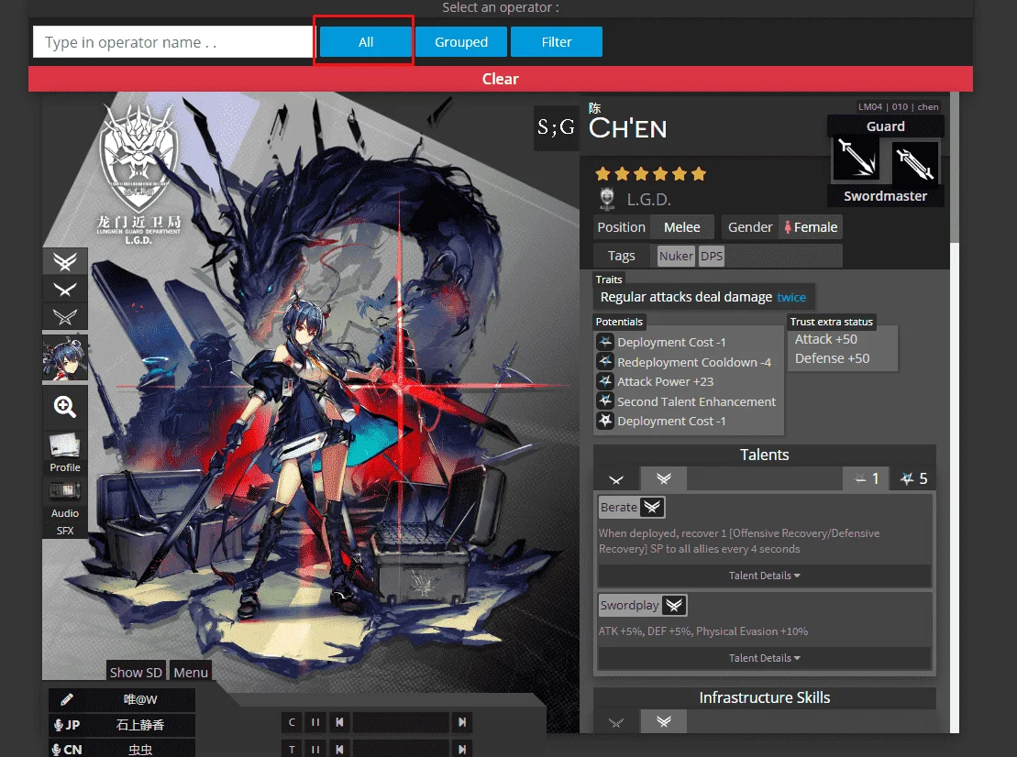Open the operator Filter
The width and height of the screenshot is (1017, 757).
click(x=557, y=42)
